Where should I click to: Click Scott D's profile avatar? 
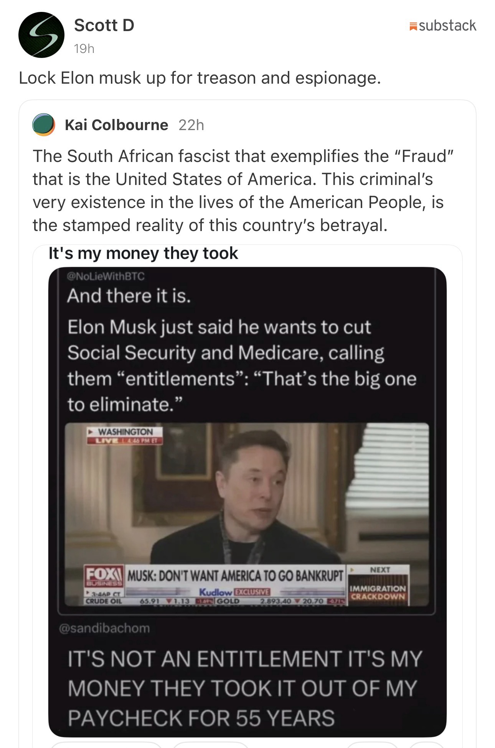pyautogui.click(x=41, y=35)
